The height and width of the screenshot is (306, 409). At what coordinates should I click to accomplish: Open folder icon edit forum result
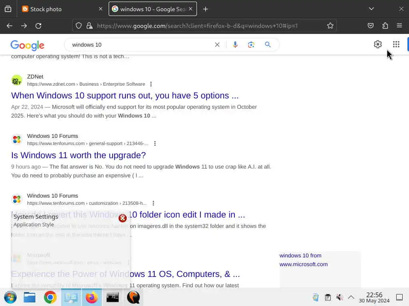click(188, 215)
